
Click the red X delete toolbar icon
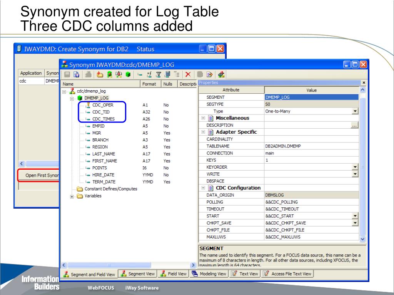(188, 75)
